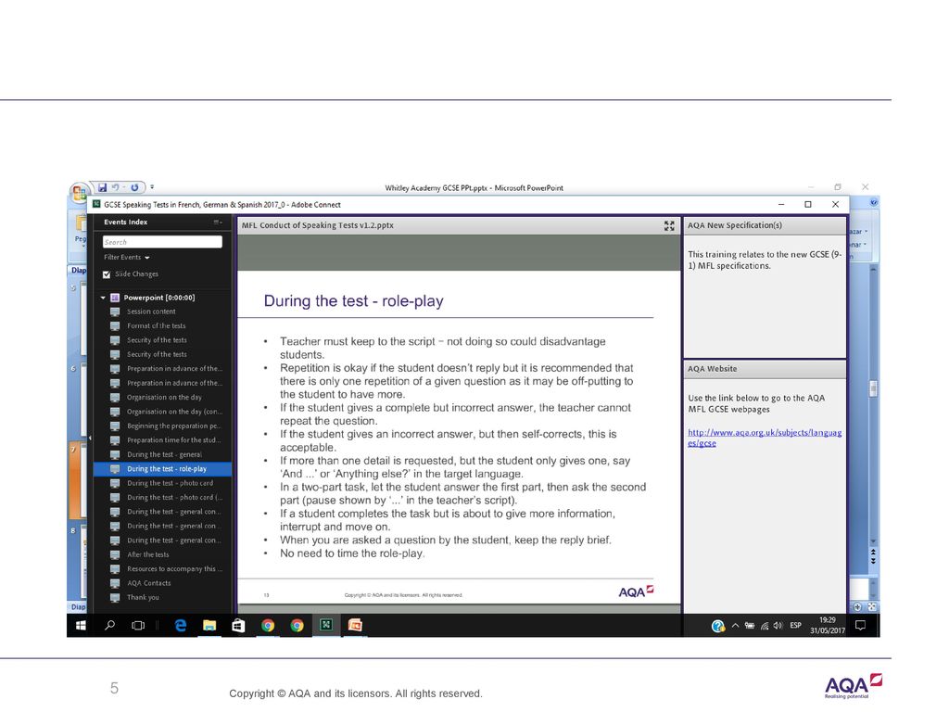Click the PowerPoint zoom in plus button
The width and height of the screenshot is (949, 712).
(857, 606)
